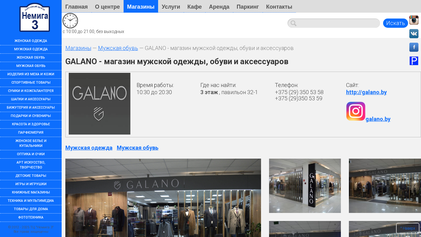Click the Наверх back-to-top button
Screen dimensions: 421x237
pos(408,228)
